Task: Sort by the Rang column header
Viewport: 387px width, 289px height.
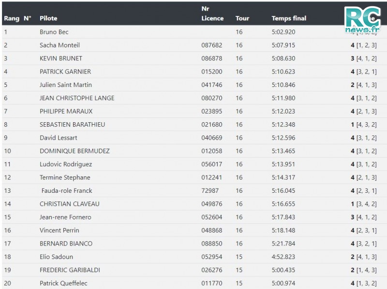Action: point(12,18)
